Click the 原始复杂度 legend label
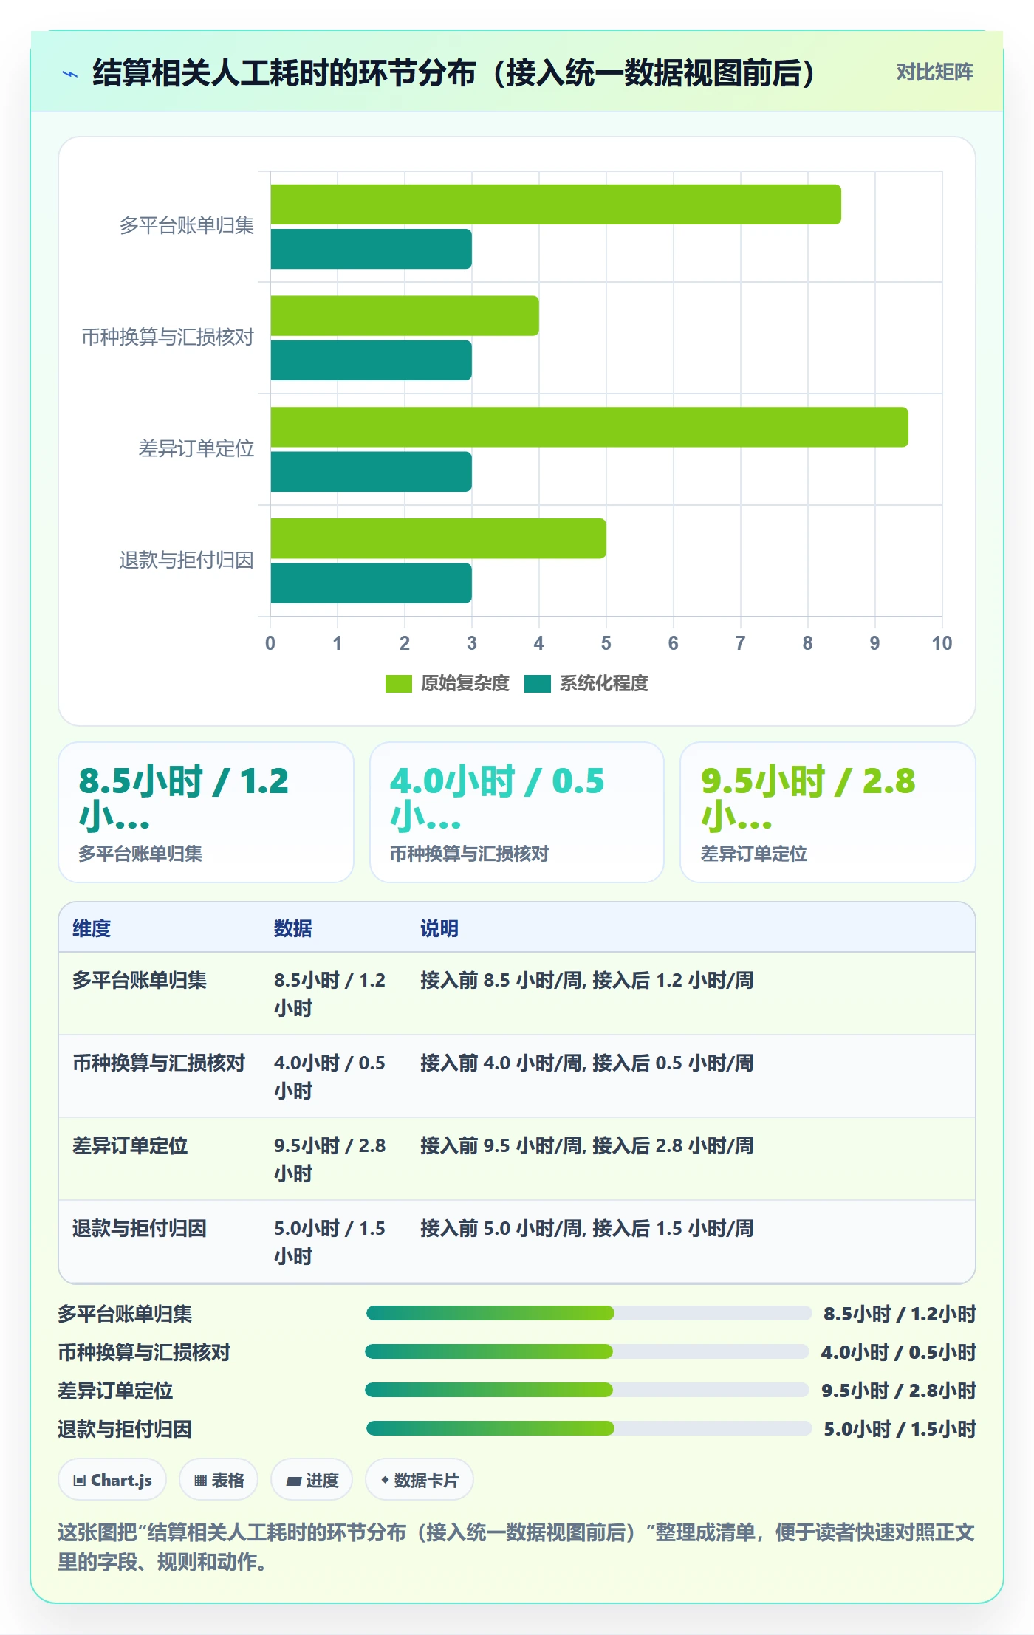 [465, 684]
